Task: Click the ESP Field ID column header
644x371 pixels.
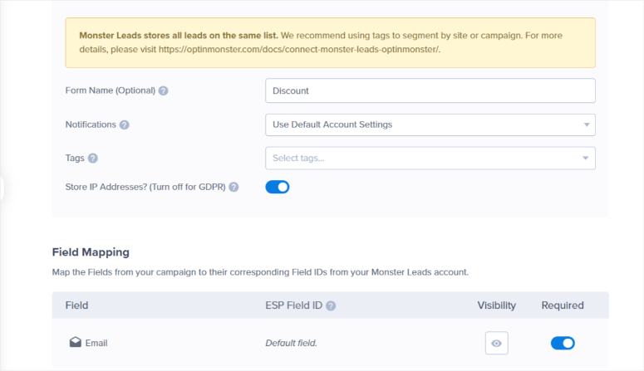Action: coord(288,305)
